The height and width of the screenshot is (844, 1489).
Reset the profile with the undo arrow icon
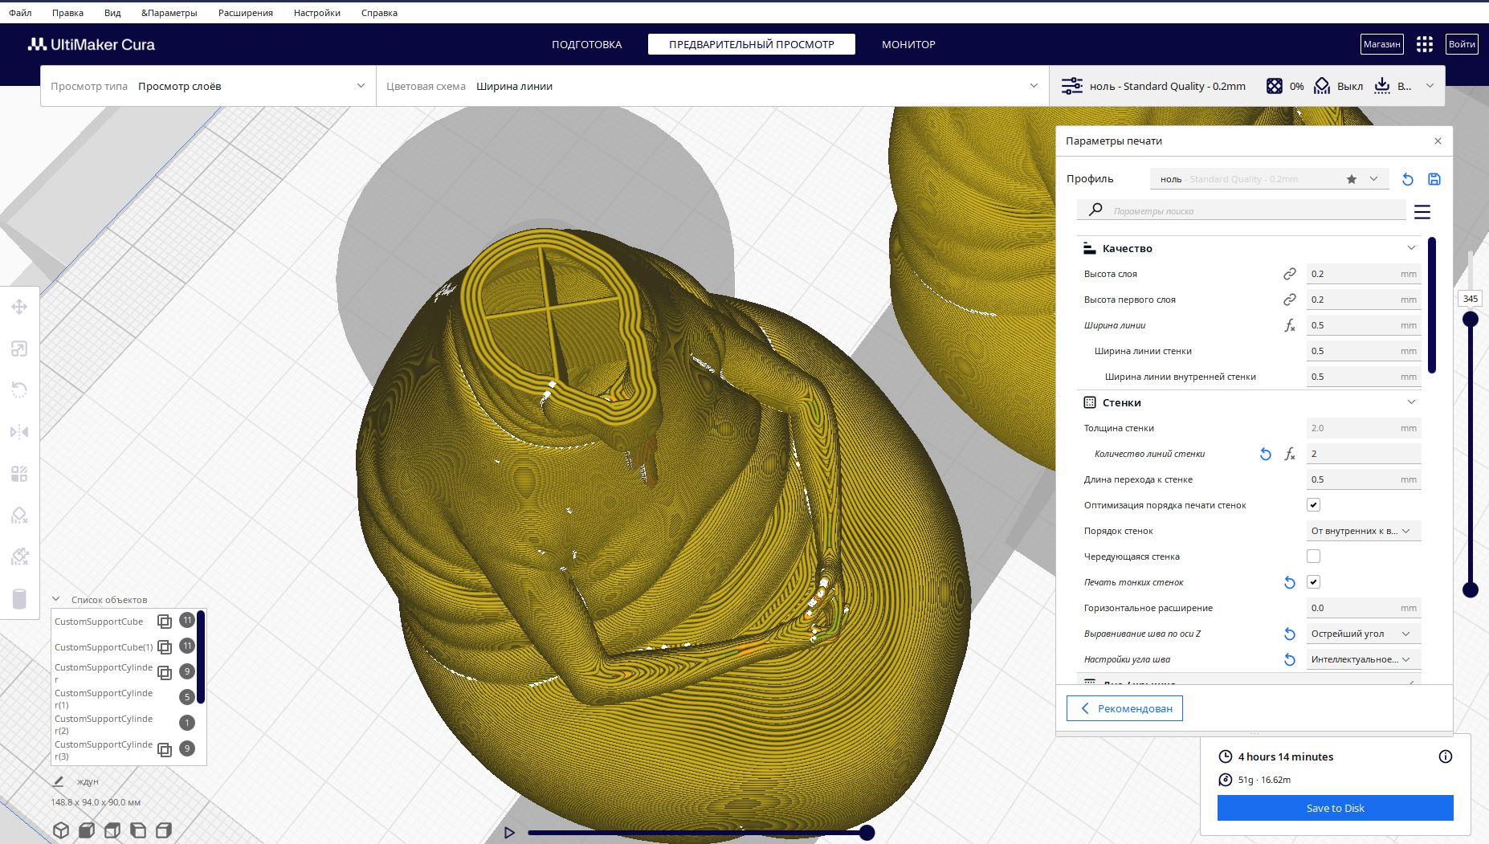(x=1407, y=179)
